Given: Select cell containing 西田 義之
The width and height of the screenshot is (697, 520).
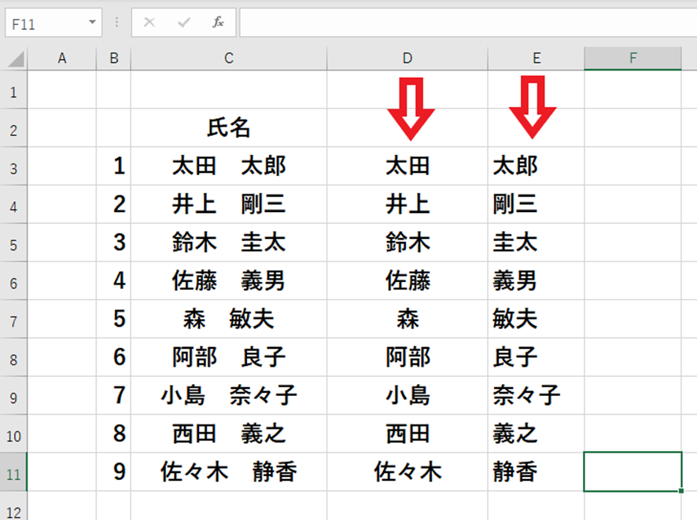Looking at the screenshot, I should click(229, 434).
